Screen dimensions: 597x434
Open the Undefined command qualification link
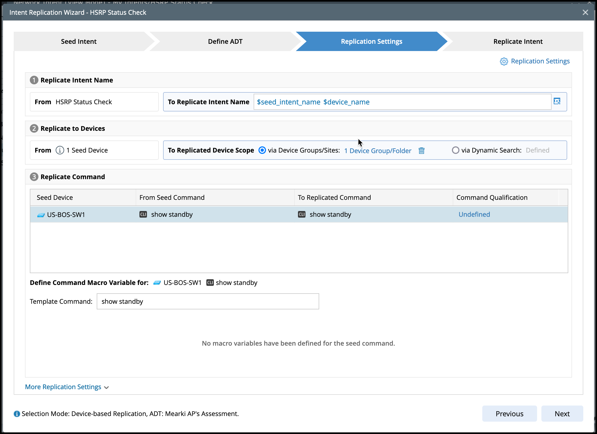[x=474, y=214]
